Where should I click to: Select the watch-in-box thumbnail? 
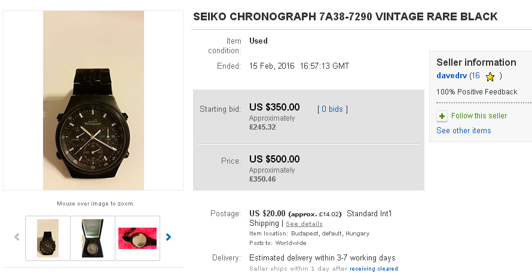pyautogui.click(x=93, y=238)
